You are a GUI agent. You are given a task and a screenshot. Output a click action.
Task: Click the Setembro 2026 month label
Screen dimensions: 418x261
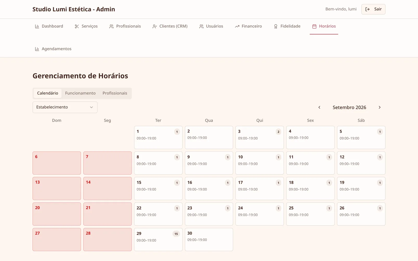[x=349, y=108]
